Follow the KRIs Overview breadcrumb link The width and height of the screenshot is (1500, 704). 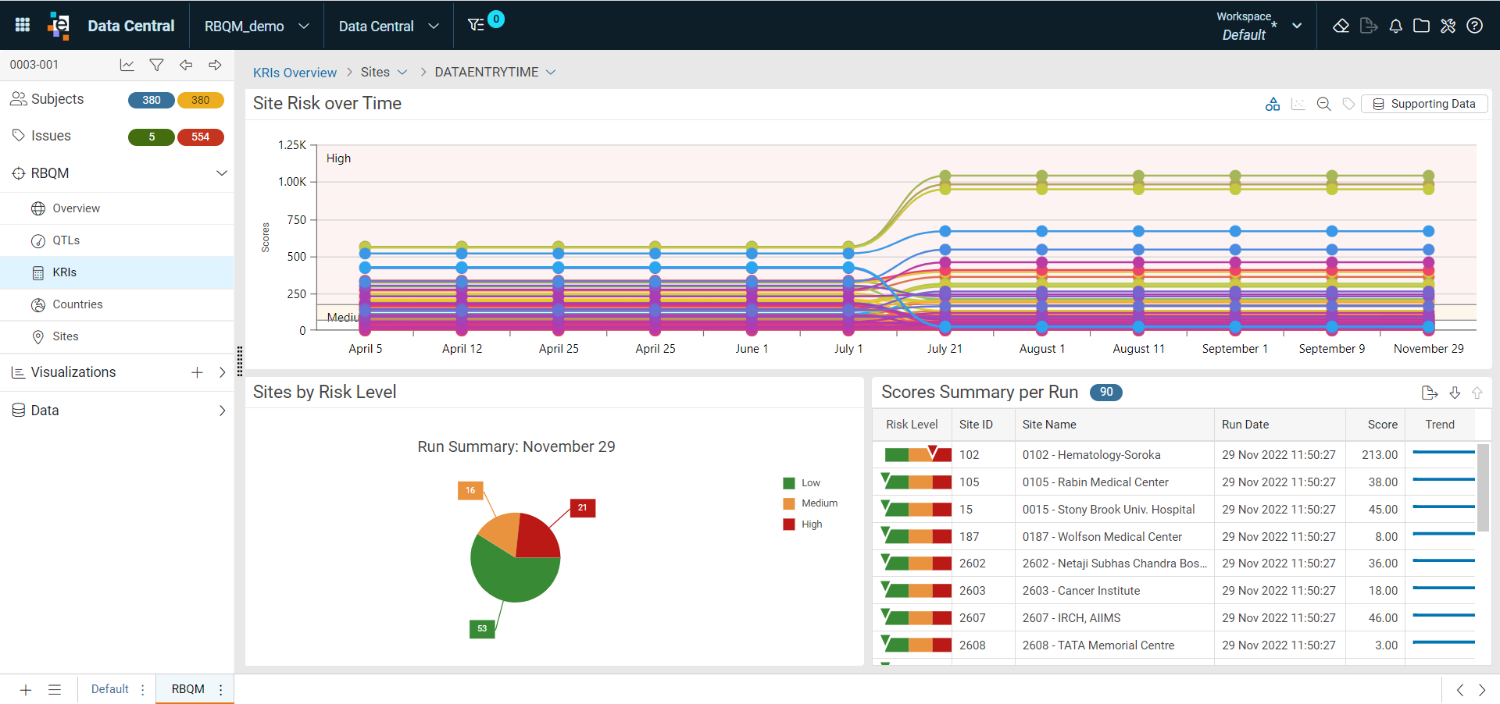pyautogui.click(x=295, y=73)
